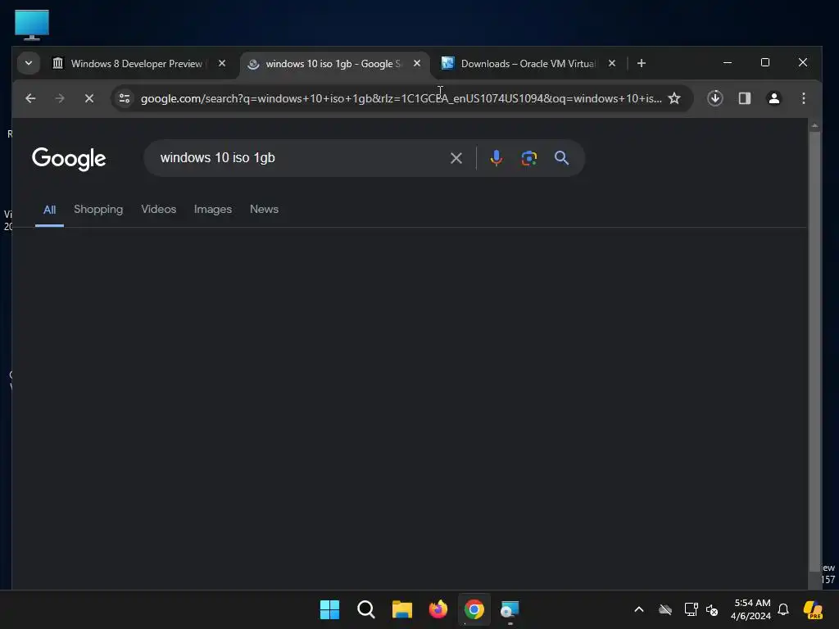
Task: Clear the search query
Action: (456, 158)
